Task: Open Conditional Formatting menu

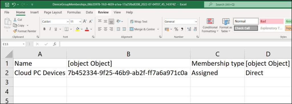Action: click(210, 26)
